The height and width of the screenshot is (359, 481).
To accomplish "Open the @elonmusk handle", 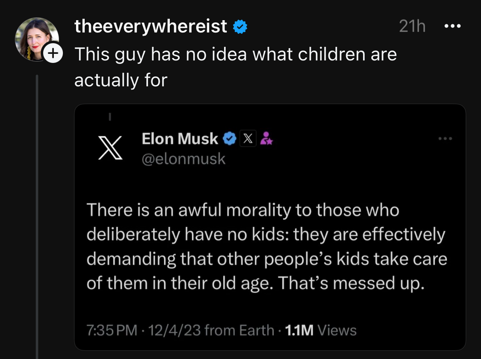I will click(x=183, y=158).
